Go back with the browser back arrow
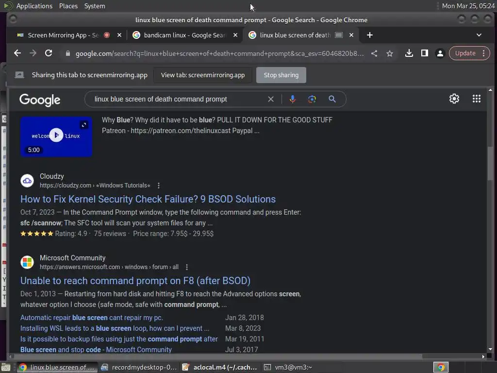 click(x=17, y=53)
